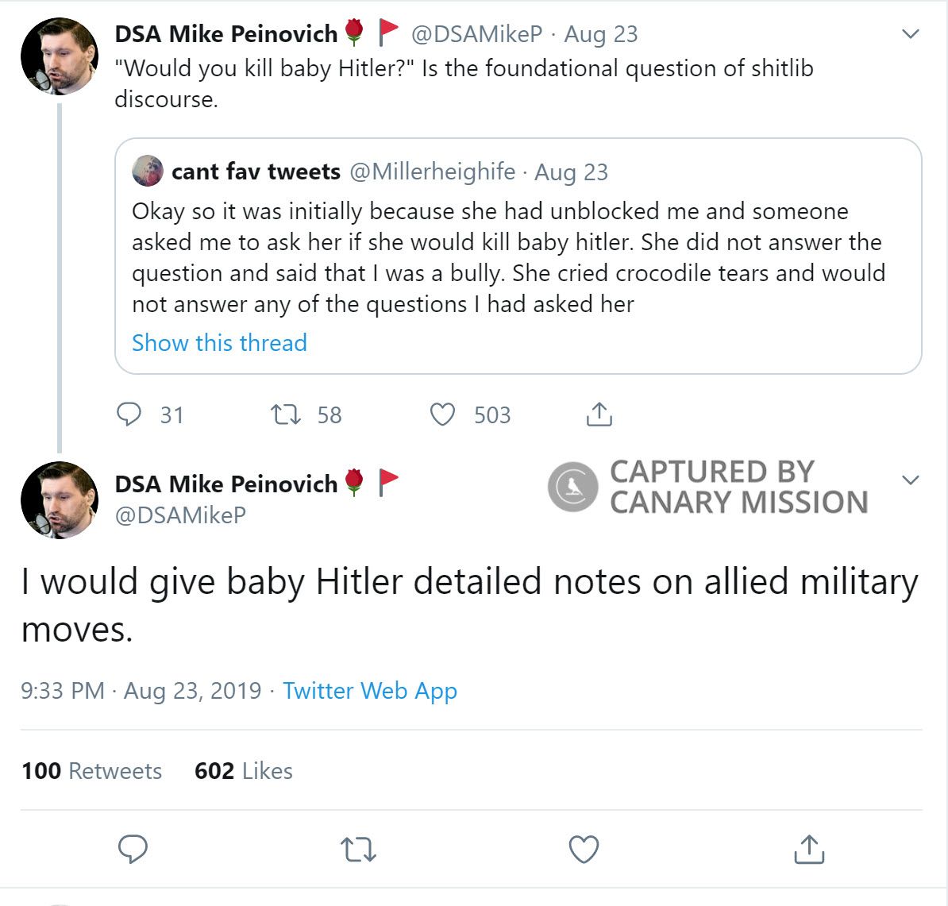Like the first tweet with 503 likes
948x906 pixels.
coord(442,414)
